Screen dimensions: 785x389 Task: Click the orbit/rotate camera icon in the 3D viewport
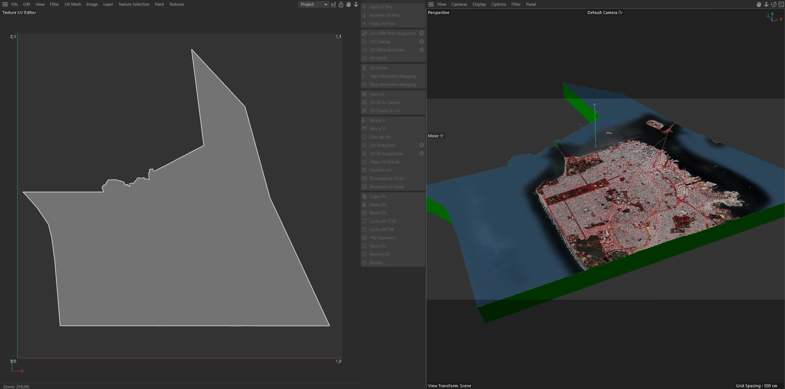pyautogui.click(x=774, y=4)
